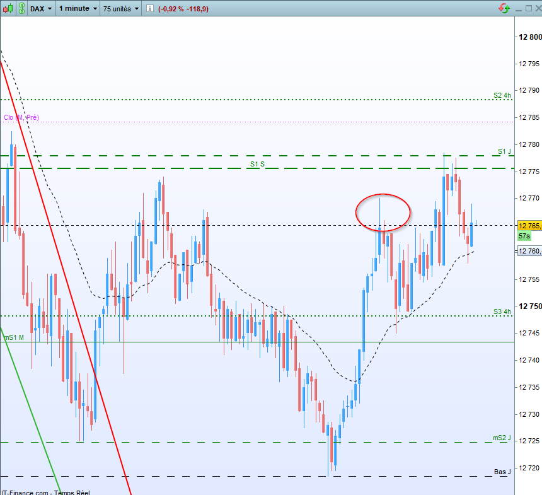Screen dimensions: 542x495
Task: Click the IT-Finance.com Temps Réel text
Action: click(x=45, y=492)
